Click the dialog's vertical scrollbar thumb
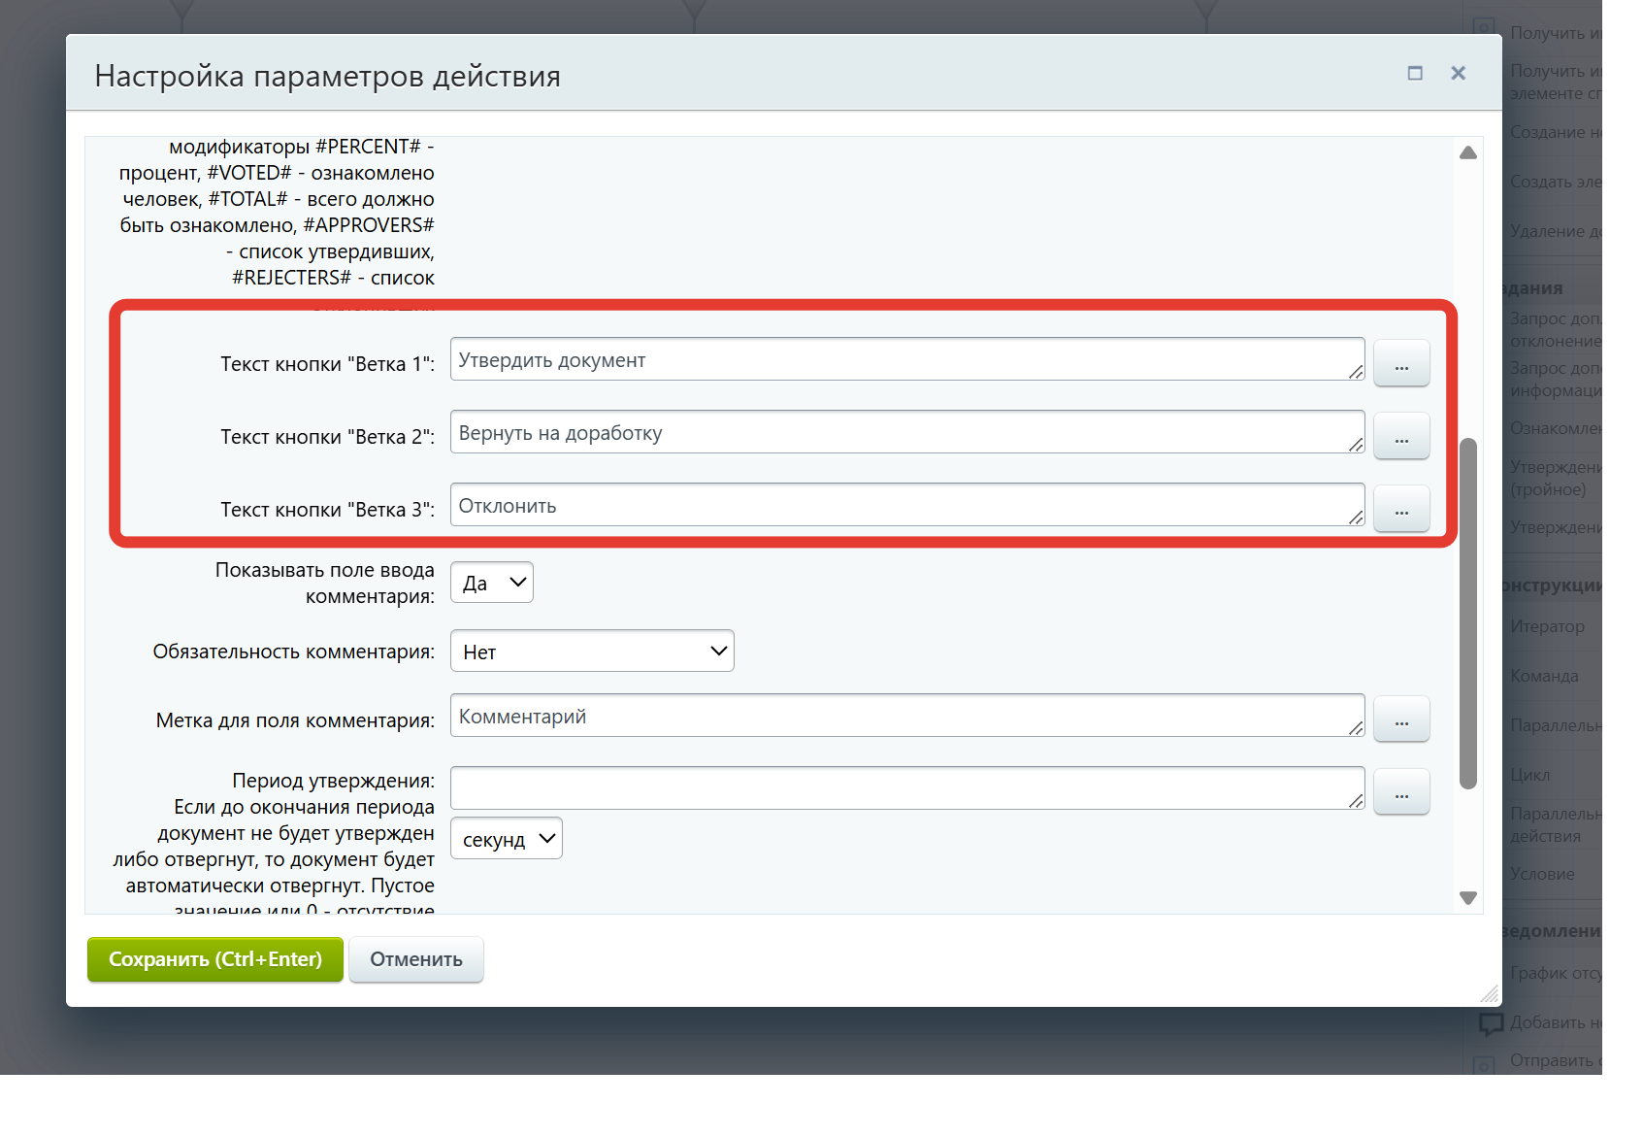Viewport: 1643px width, 1137px height. (x=1467, y=612)
